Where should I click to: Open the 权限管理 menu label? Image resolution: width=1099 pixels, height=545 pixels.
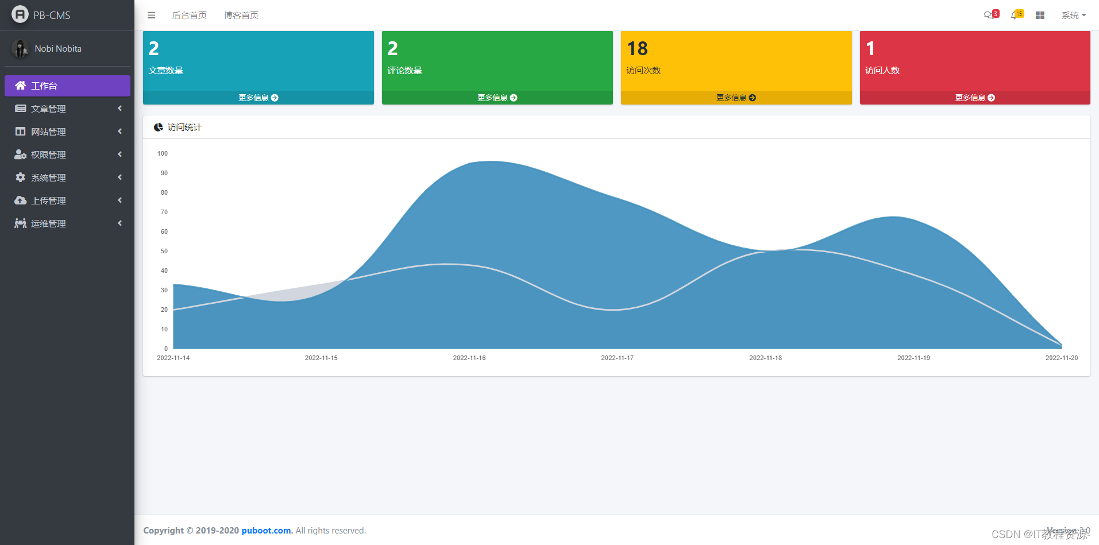[48, 154]
